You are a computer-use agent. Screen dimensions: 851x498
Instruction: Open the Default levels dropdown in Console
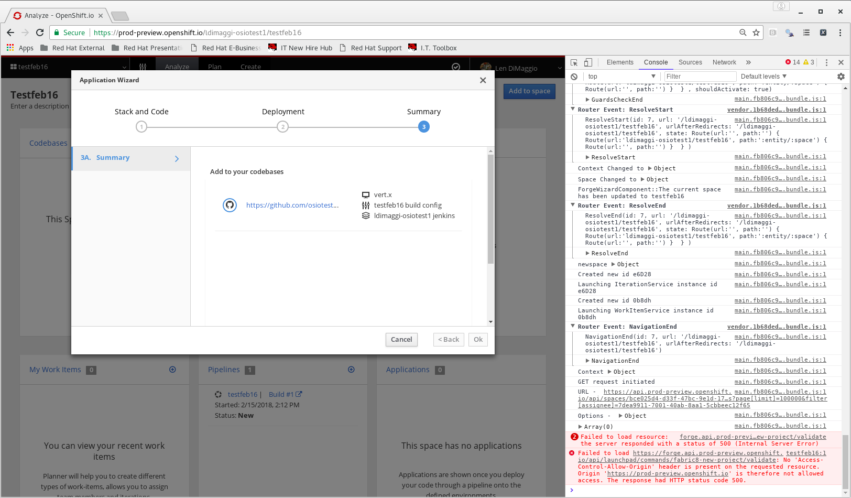(763, 76)
